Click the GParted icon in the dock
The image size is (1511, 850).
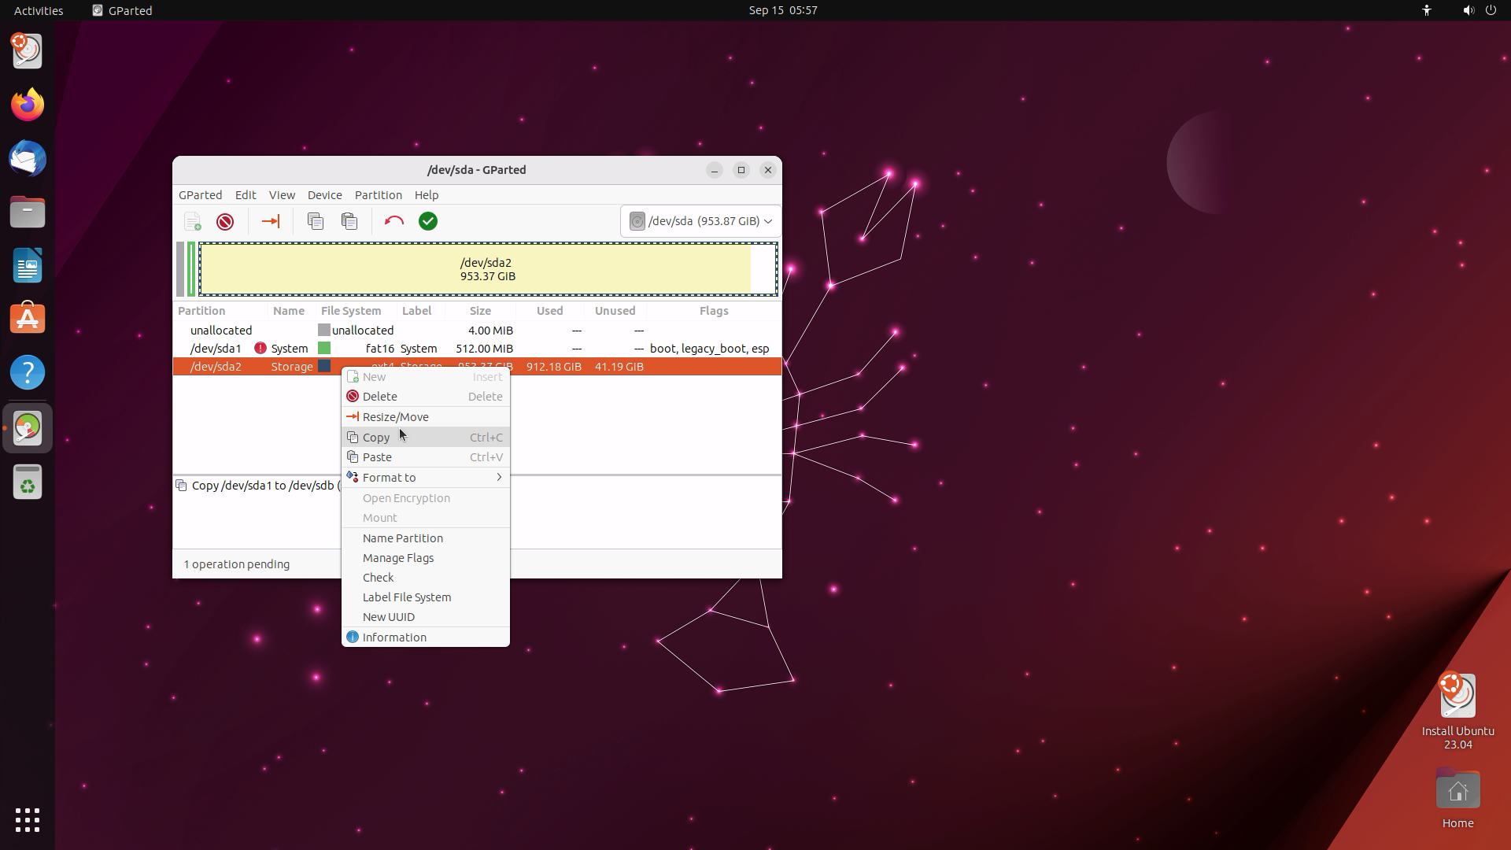pos(28,428)
